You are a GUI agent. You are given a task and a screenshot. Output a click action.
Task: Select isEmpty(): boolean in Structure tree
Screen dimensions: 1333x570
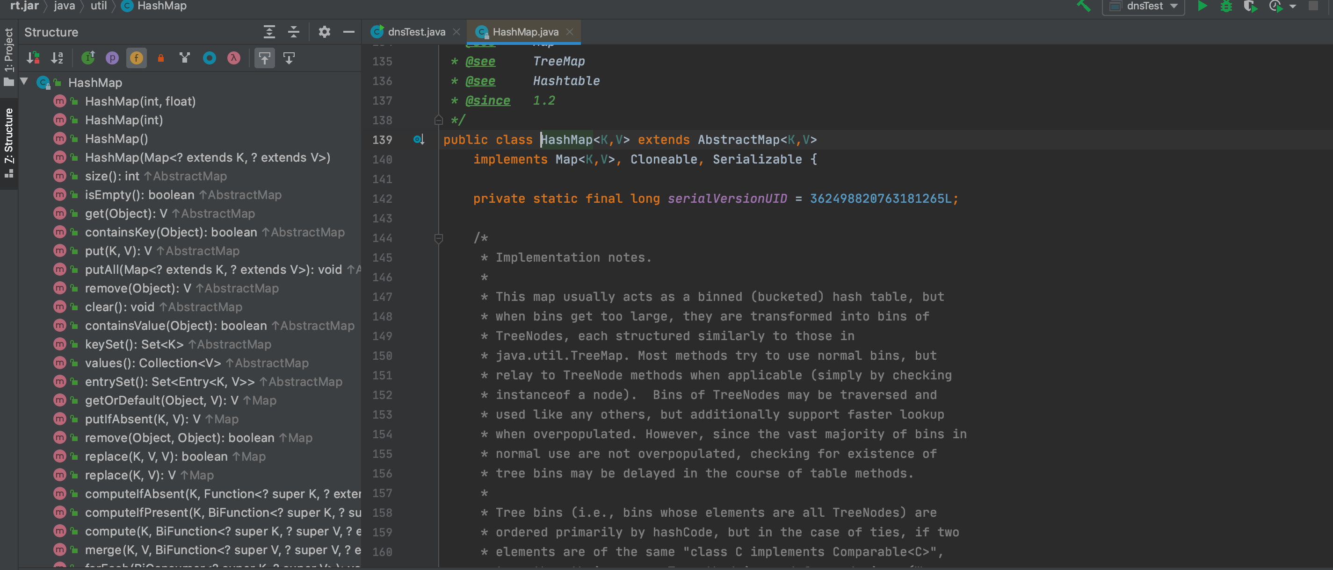(x=183, y=195)
